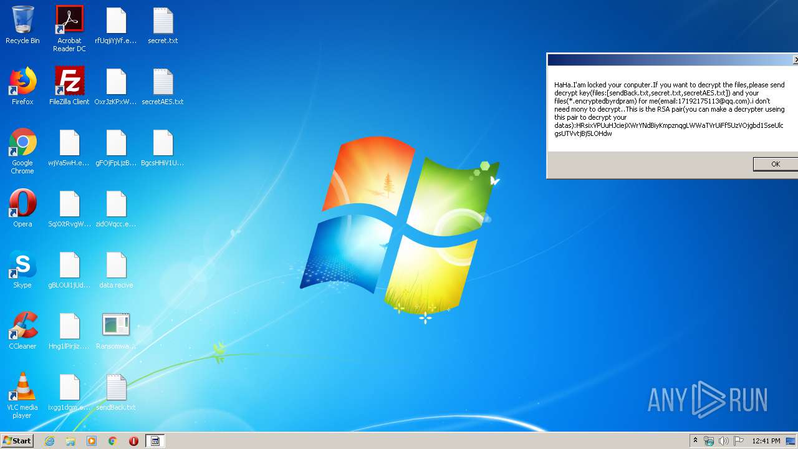Open the Opera desktop shortcut
798x449 pixels.
coord(22,208)
